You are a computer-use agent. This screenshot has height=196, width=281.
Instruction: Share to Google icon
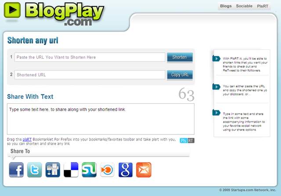pyautogui.click(x=126, y=170)
